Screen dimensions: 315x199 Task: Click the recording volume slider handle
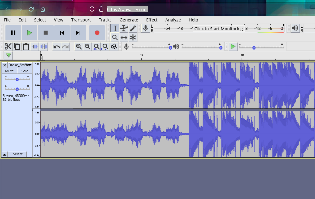point(170,48)
